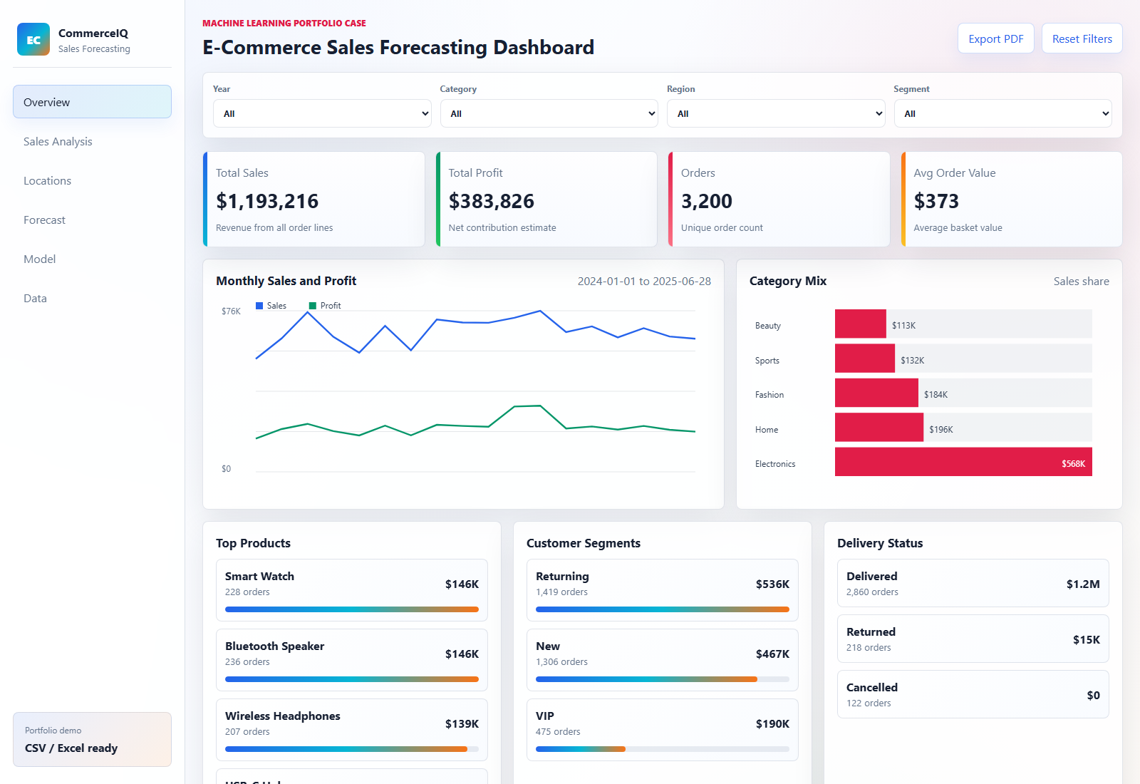Click Wireless Headphones progress bar

tap(352, 749)
